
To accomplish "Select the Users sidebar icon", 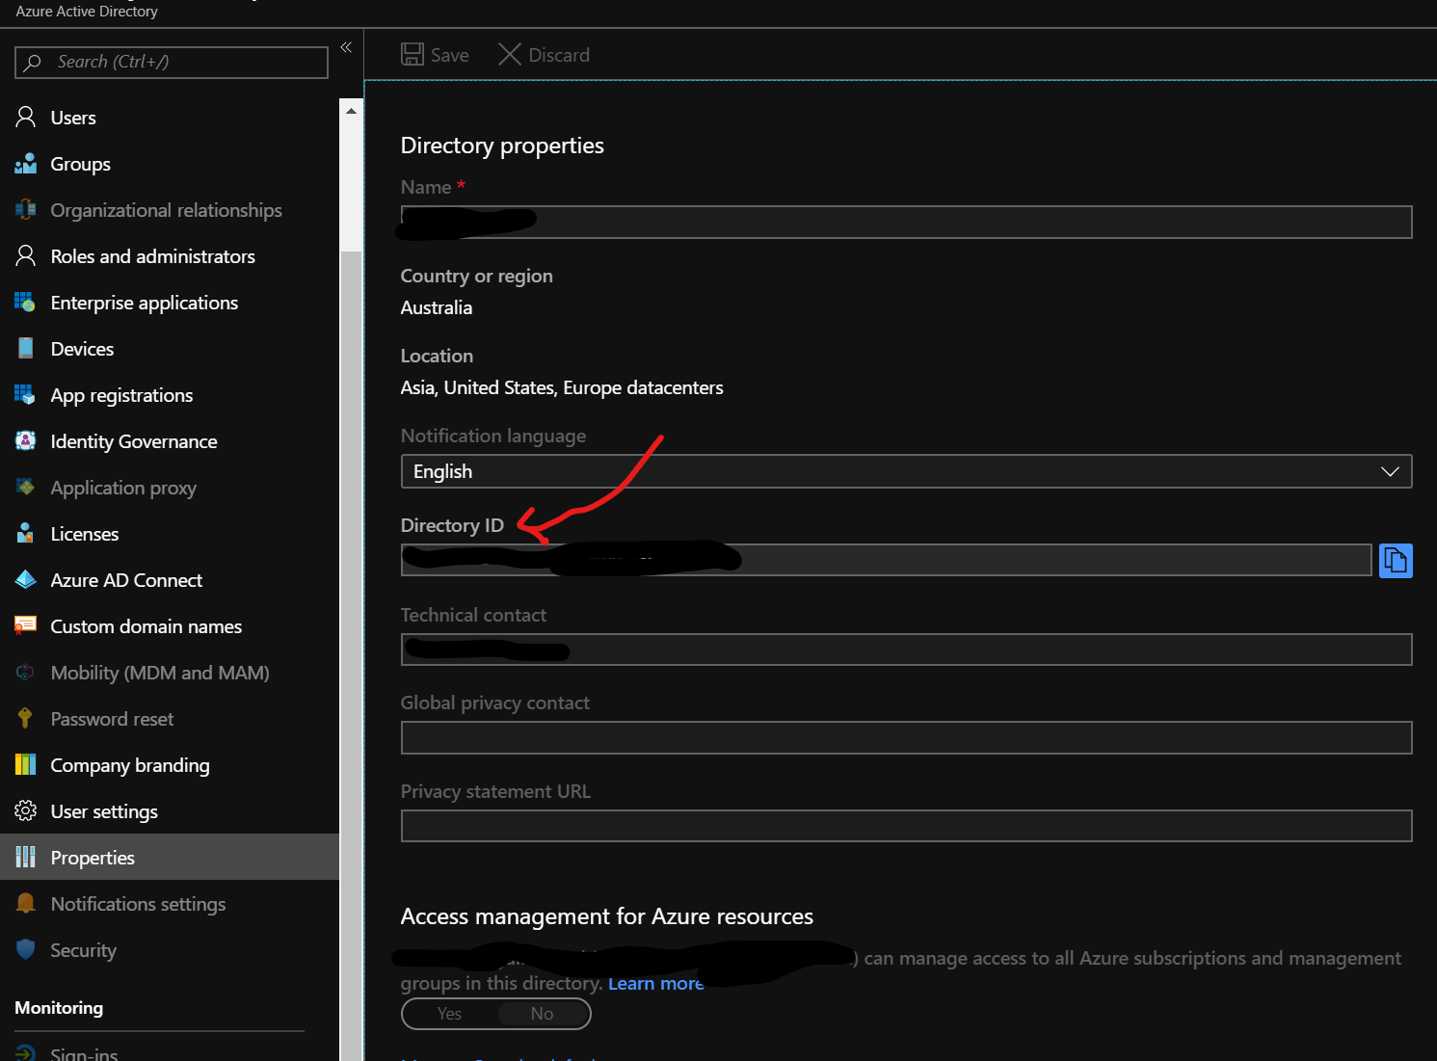I will coord(25,117).
